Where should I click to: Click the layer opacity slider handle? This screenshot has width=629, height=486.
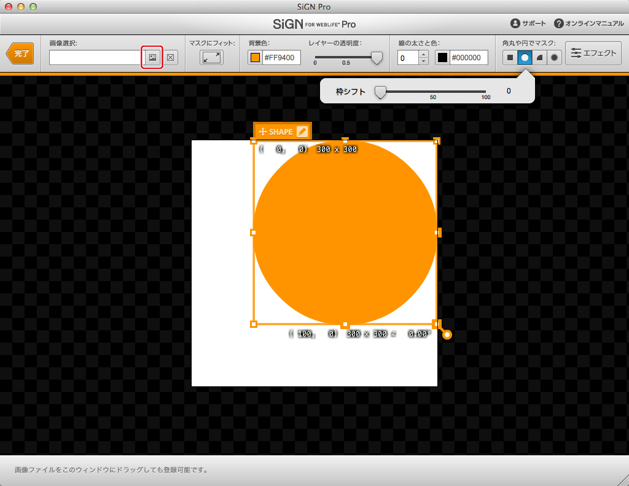pos(377,58)
